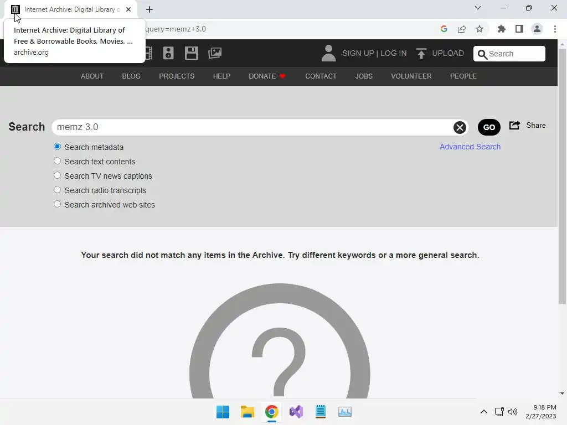The width and height of the screenshot is (567, 425).
Task: Open the Advanced Search link
Action: click(x=470, y=147)
